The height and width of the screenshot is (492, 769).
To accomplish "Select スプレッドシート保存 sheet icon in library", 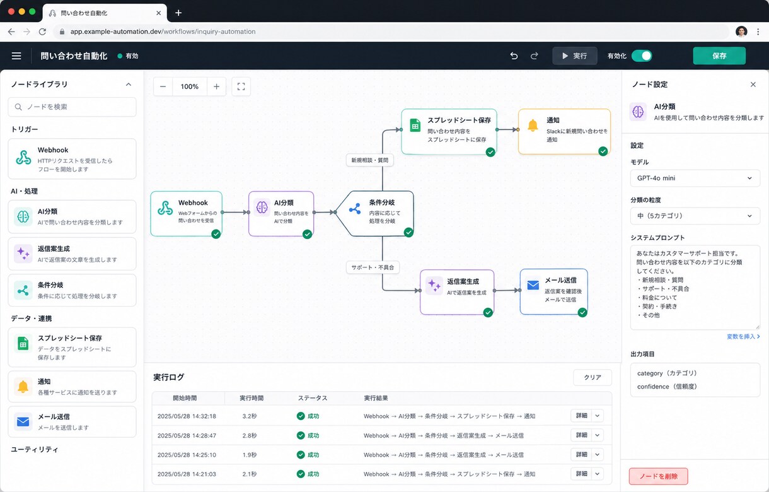I will 23,343.
